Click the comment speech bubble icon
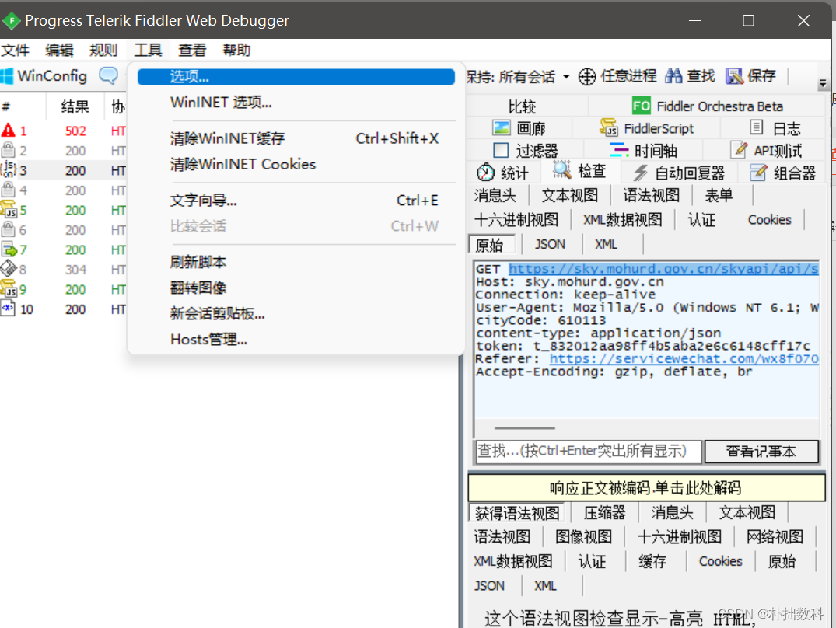This screenshot has width=836, height=628. pos(108,75)
